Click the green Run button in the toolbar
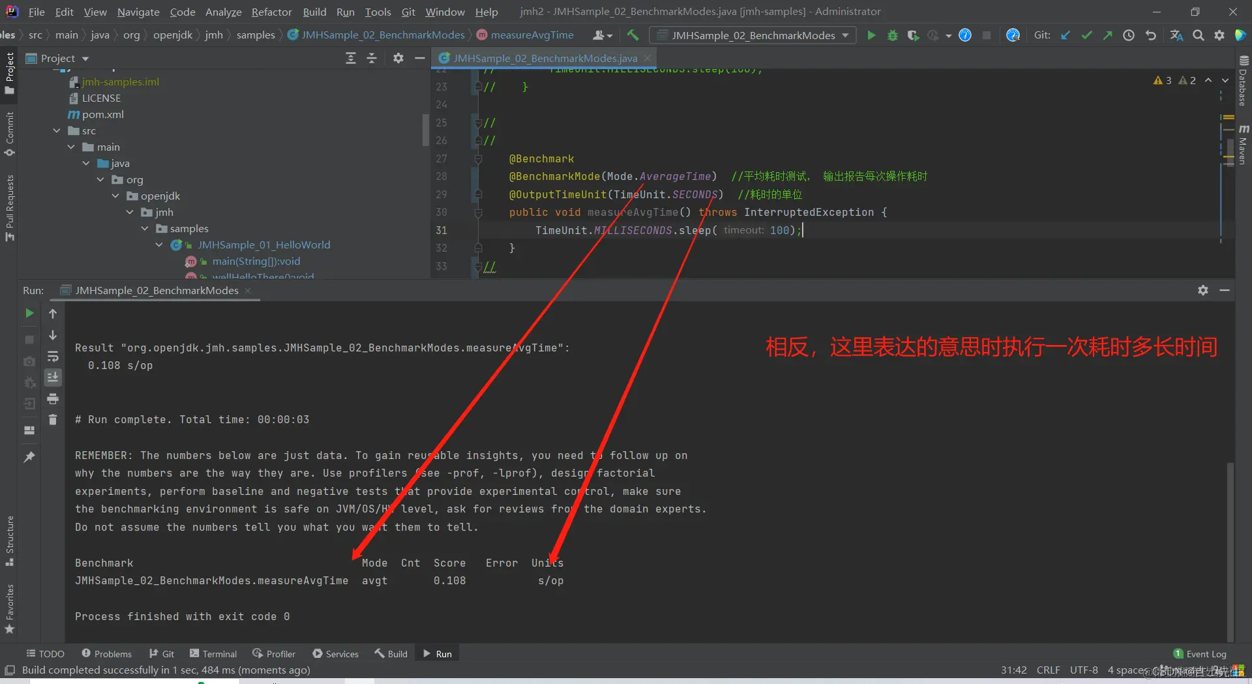1252x684 pixels. [871, 35]
